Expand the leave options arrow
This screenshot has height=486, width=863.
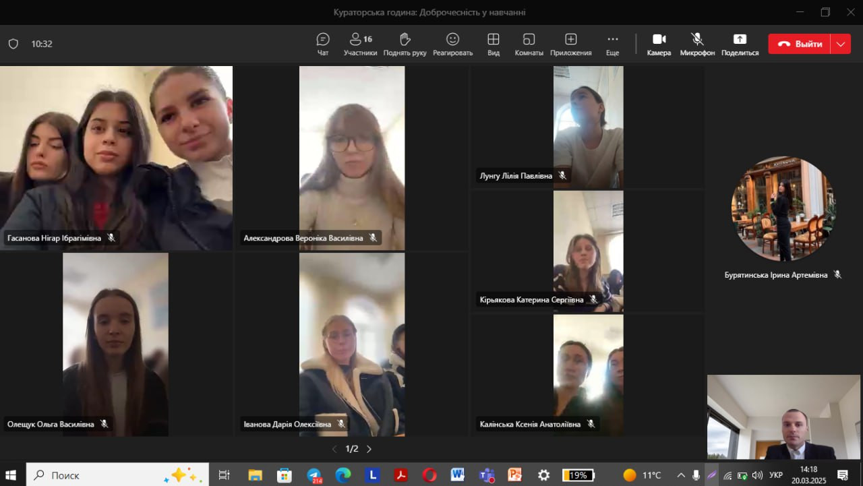tap(841, 44)
